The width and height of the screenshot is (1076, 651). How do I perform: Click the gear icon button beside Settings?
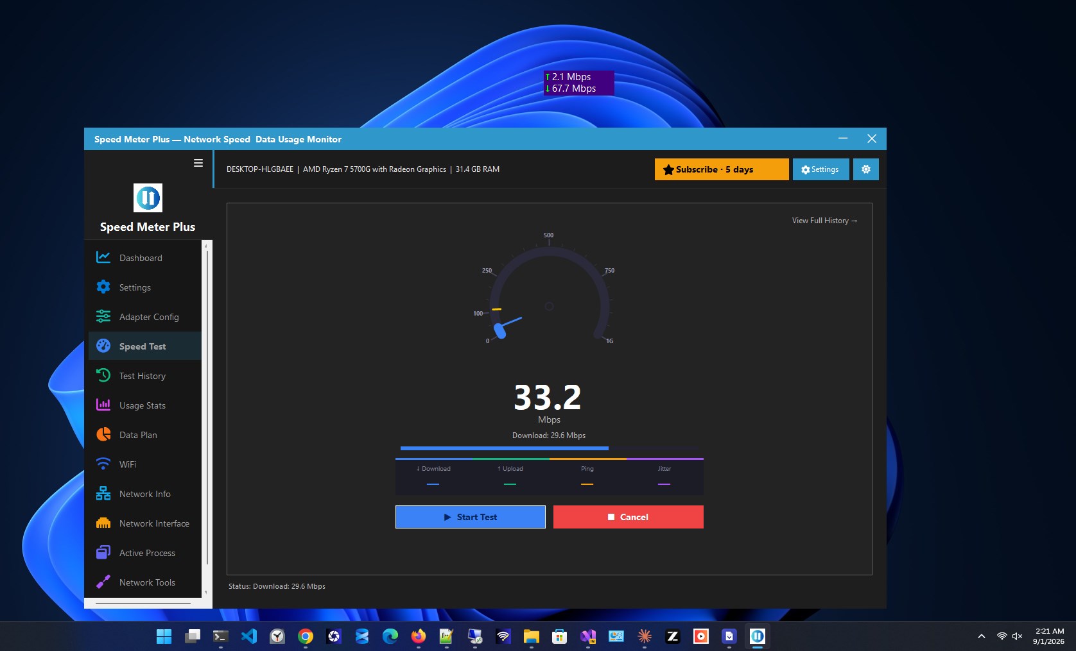point(866,169)
